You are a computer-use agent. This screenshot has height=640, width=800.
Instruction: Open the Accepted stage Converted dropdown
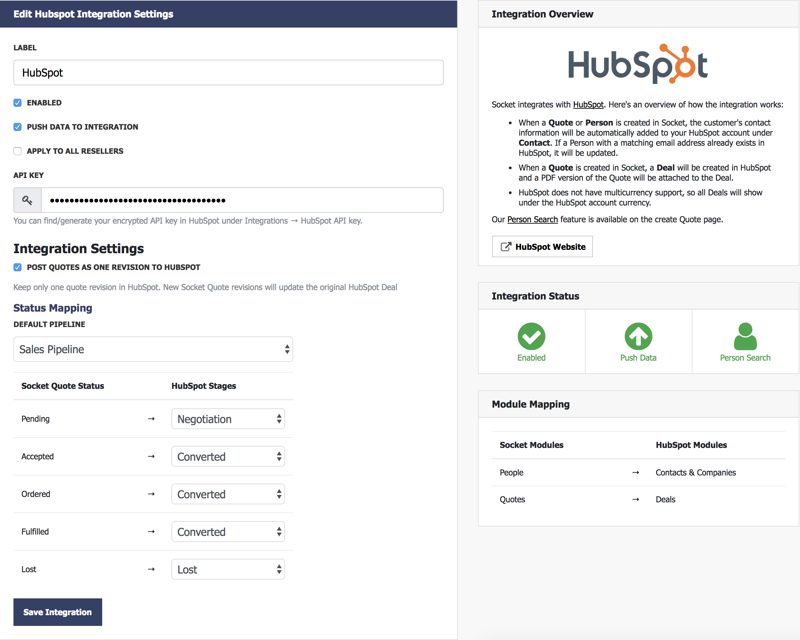pyautogui.click(x=228, y=456)
